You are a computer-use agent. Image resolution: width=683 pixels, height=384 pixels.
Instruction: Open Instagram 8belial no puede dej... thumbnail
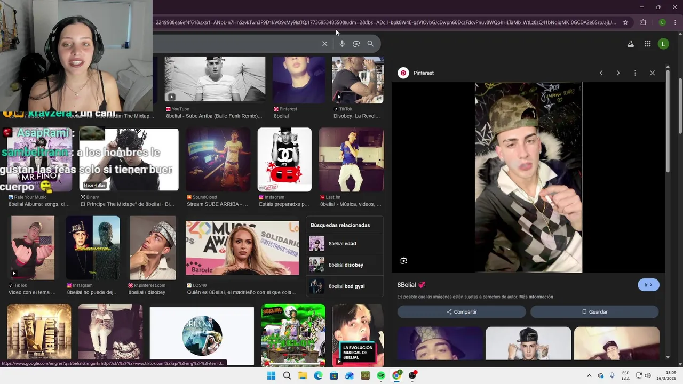(x=93, y=247)
